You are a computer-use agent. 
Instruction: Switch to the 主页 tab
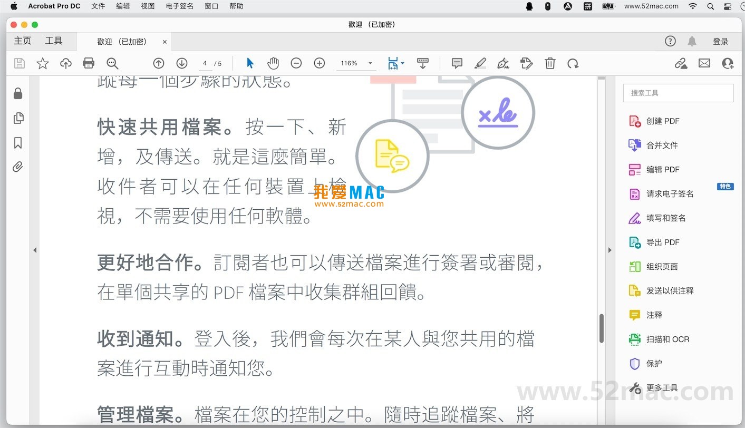click(23, 41)
